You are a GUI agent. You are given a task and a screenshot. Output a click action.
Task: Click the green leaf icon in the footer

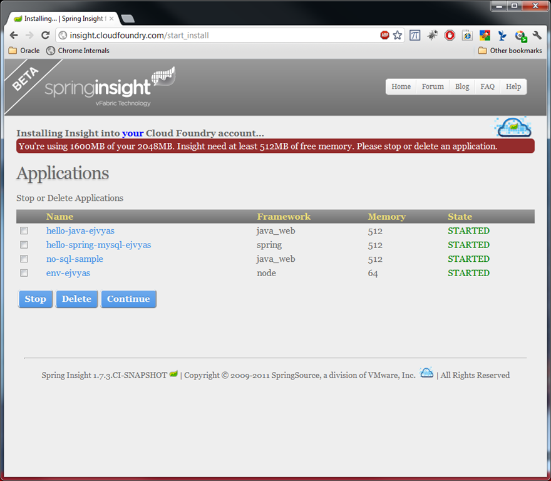tap(173, 374)
